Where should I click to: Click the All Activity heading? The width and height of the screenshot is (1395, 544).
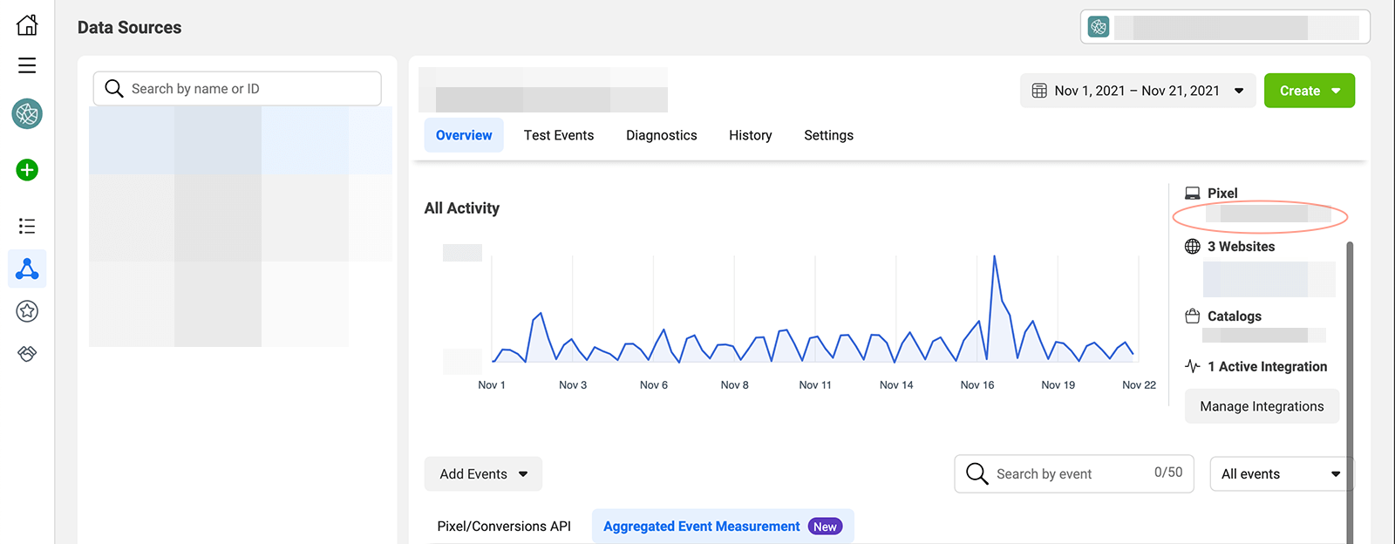pos(462,207)
